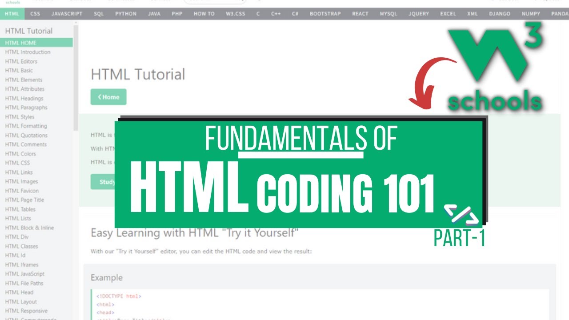569x320 pixels.
Task: Select the JQUERY tab
Action: [419, 14]
